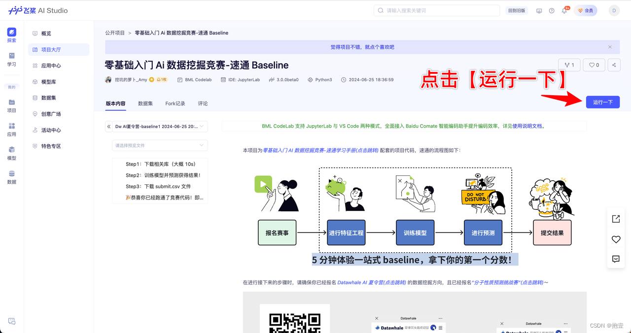Viewport: 631px width, 333px height.
Task: Open the 请选择预览文件 dropdown
Action: tap(160, 145)
